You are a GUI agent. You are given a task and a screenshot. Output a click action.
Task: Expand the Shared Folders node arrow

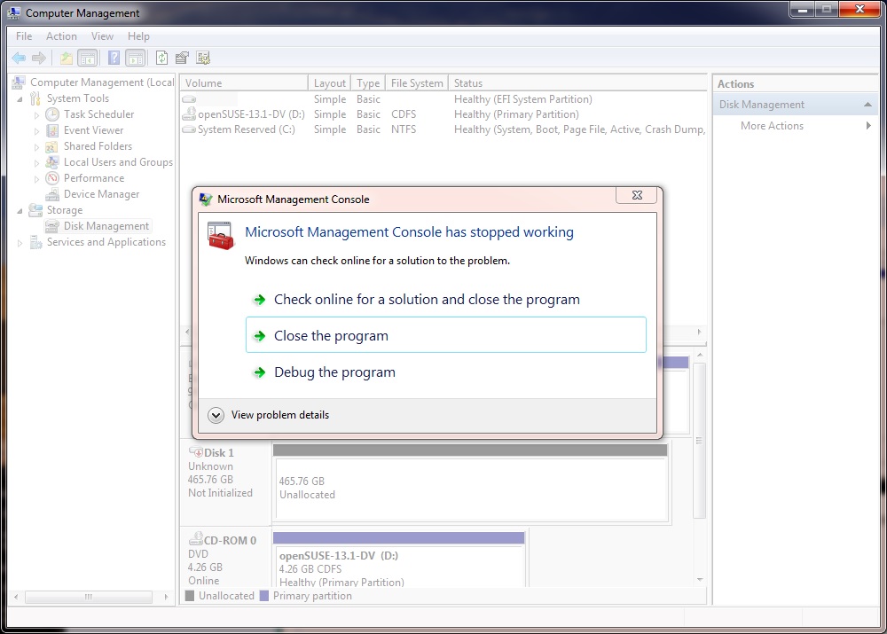tap(36, 147)
